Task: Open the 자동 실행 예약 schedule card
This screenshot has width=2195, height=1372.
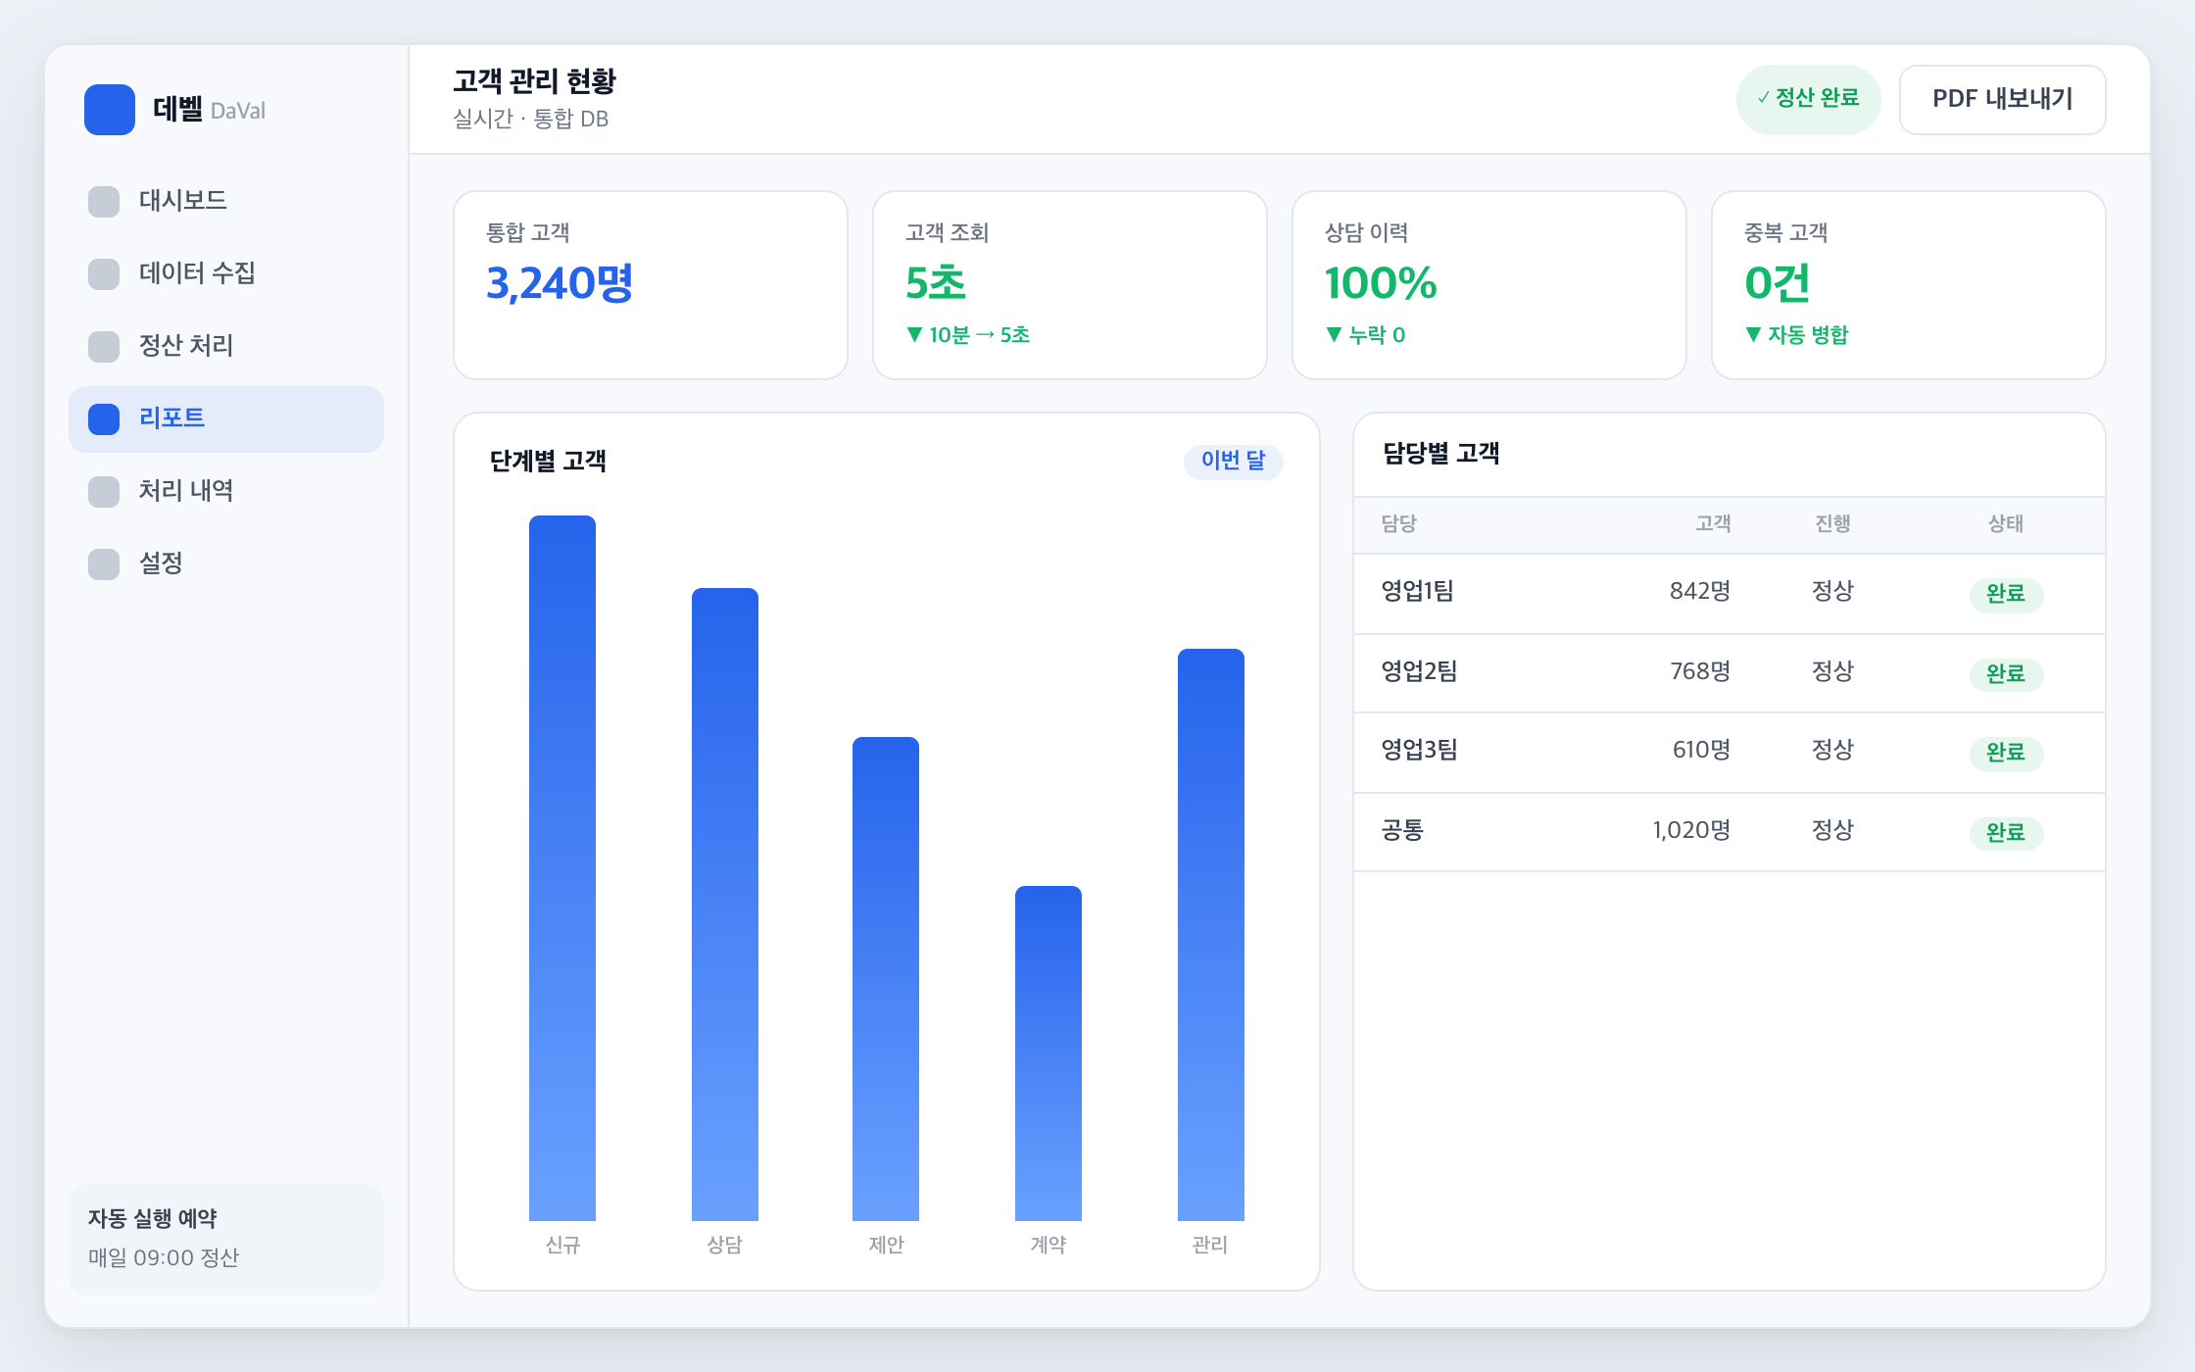Action: point(226,1239)
